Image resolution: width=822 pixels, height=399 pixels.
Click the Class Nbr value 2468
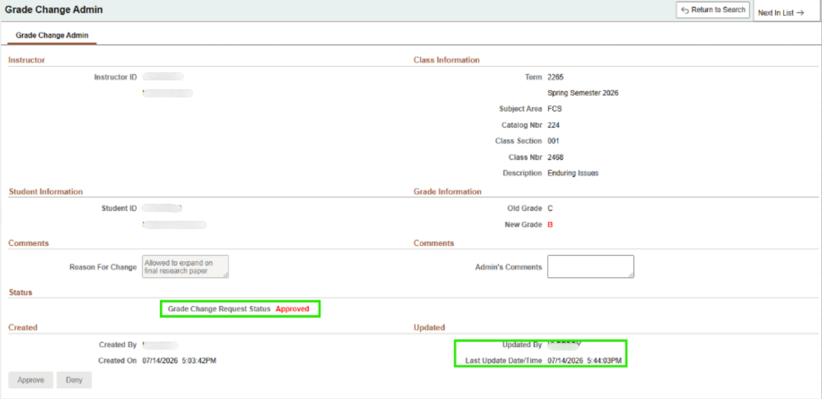point(556,158)
